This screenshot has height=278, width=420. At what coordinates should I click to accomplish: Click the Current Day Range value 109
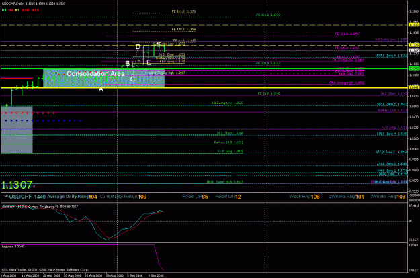pyautogui.click(x=142, y=197)
